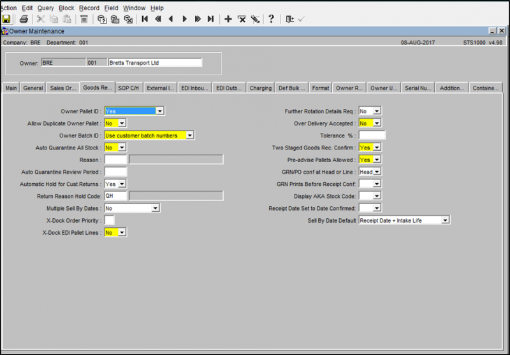The width and height of the screenshot is (510, 355).
Task: Click the Delete Record icon
Action: [242, 19]
